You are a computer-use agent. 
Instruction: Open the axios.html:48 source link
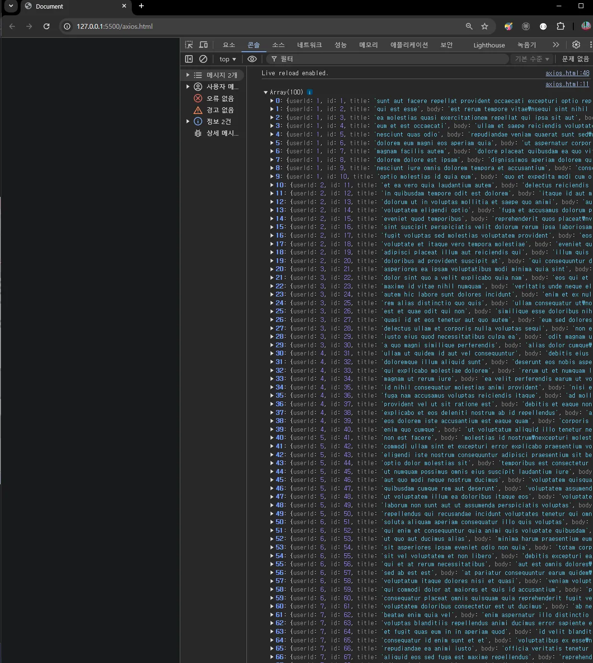[x=568, y=73]
